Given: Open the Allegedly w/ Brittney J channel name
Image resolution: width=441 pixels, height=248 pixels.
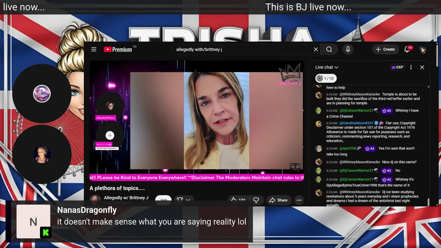Looking at the screenshot, I should (126, 198).
